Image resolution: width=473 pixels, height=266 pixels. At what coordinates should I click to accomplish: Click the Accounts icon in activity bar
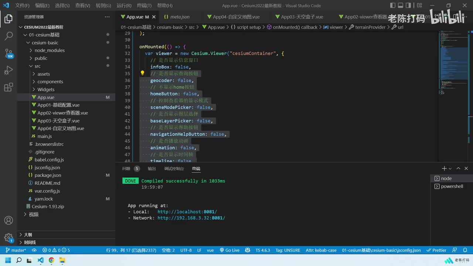[x=8, y=221]
